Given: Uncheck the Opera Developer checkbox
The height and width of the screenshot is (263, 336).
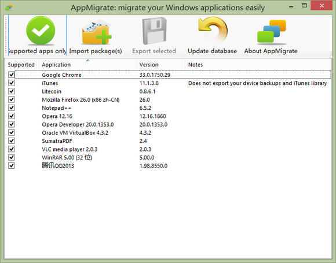Looking at the screenshot, I should [12, 124].
